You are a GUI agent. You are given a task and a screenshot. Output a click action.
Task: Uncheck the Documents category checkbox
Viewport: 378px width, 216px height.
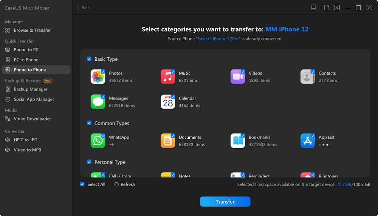click(173, 135)
